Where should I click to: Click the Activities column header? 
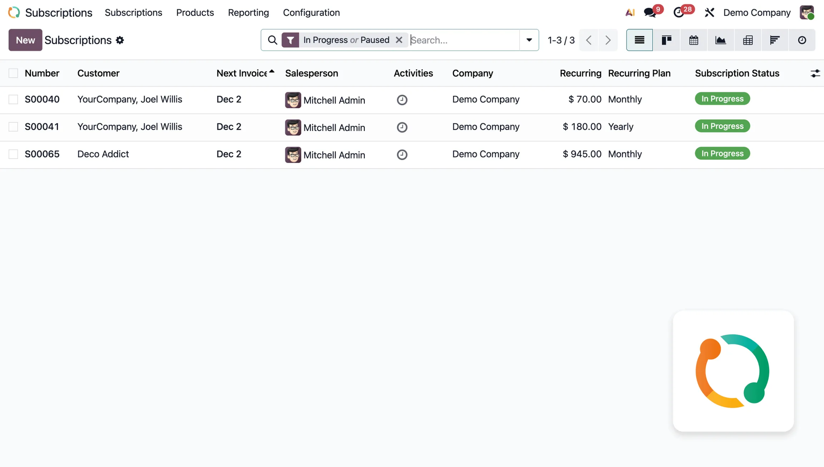coord(413,73)
